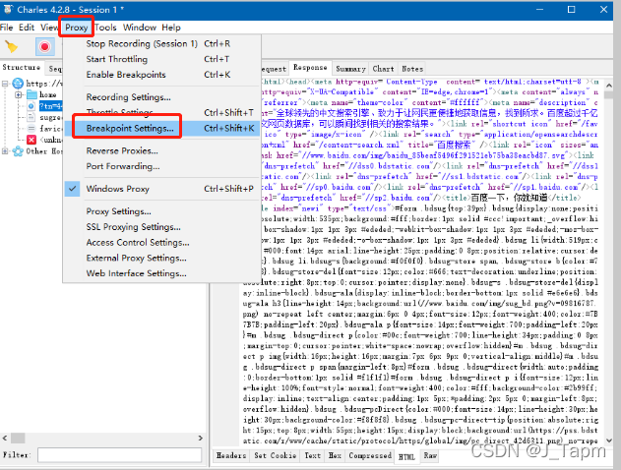Switch to the HTML bottom tab
This screenshot has height=470, width=621.
click(406, 456)
